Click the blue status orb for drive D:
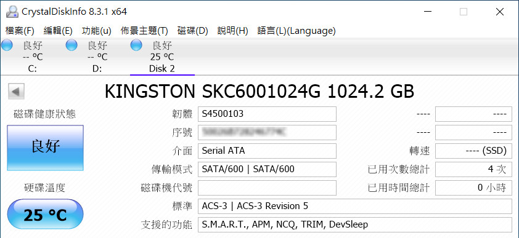The width and height of the screenshot is (519, 238). tap(71, 46)
